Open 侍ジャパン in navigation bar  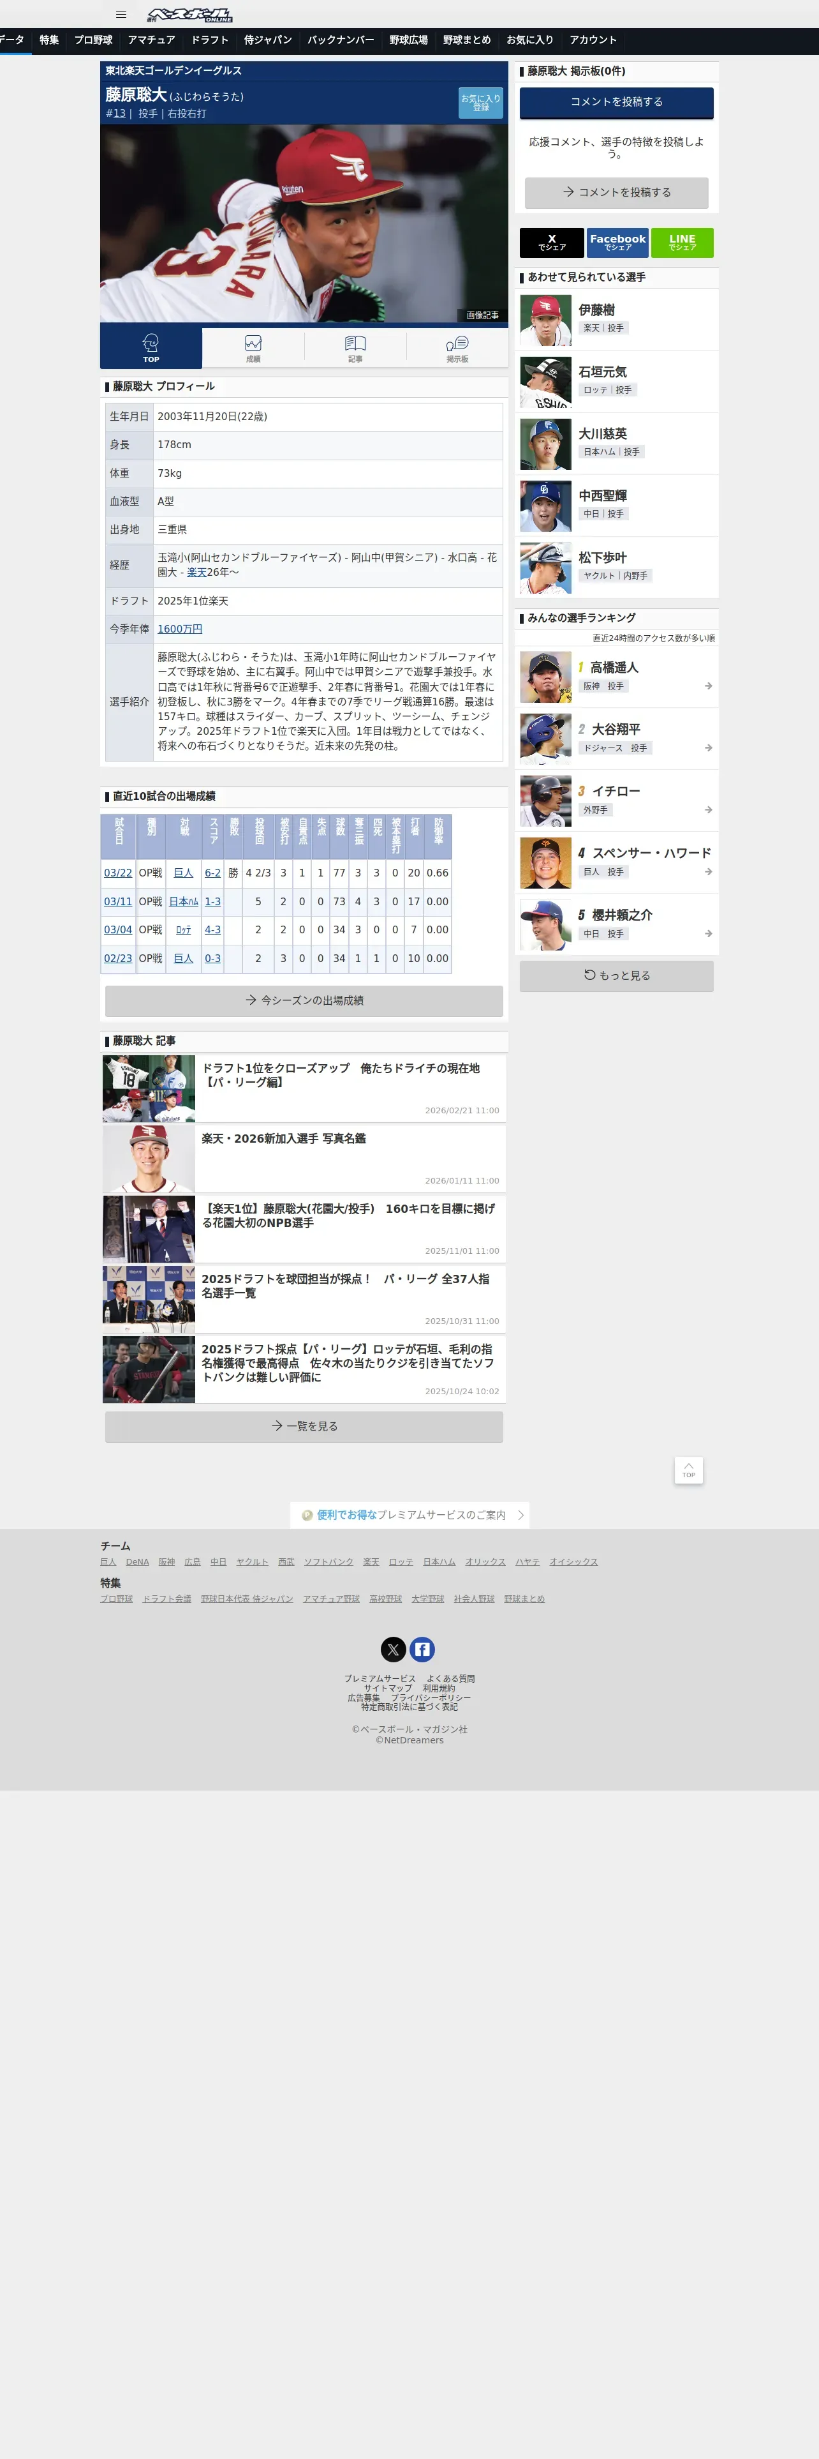tap(268, 40)
